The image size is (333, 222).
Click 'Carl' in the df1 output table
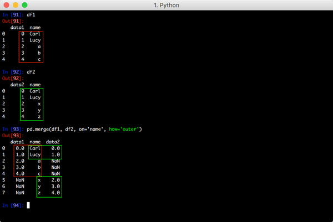(x=35, y=34)
